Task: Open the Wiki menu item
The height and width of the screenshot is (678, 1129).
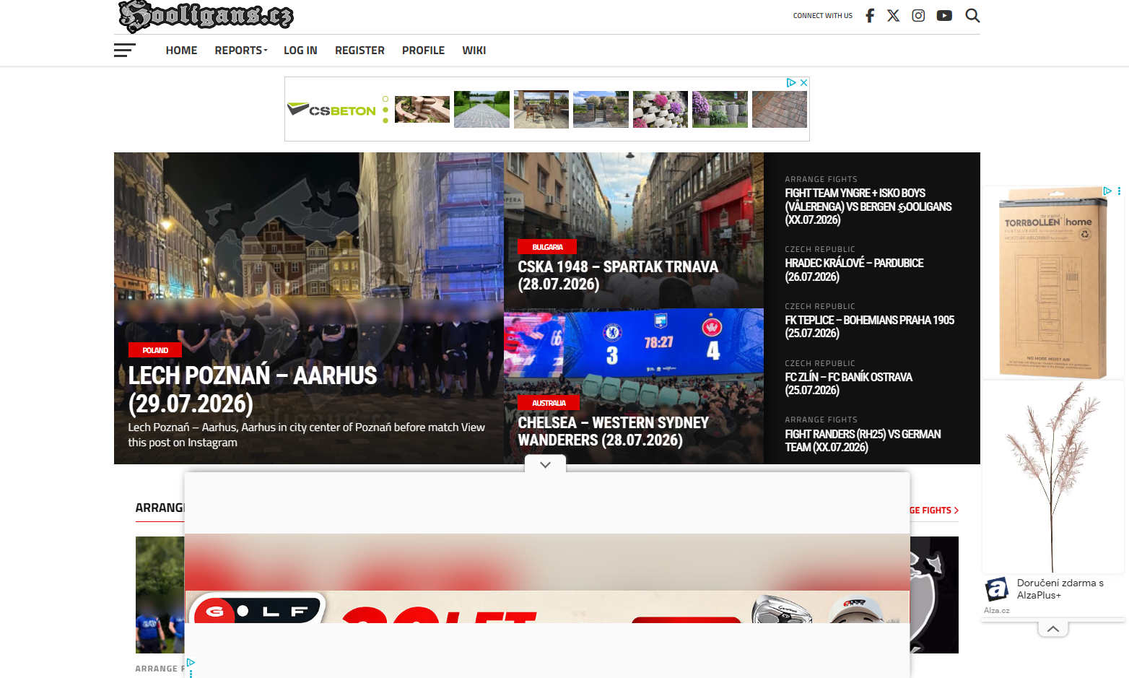Action: 474,51
